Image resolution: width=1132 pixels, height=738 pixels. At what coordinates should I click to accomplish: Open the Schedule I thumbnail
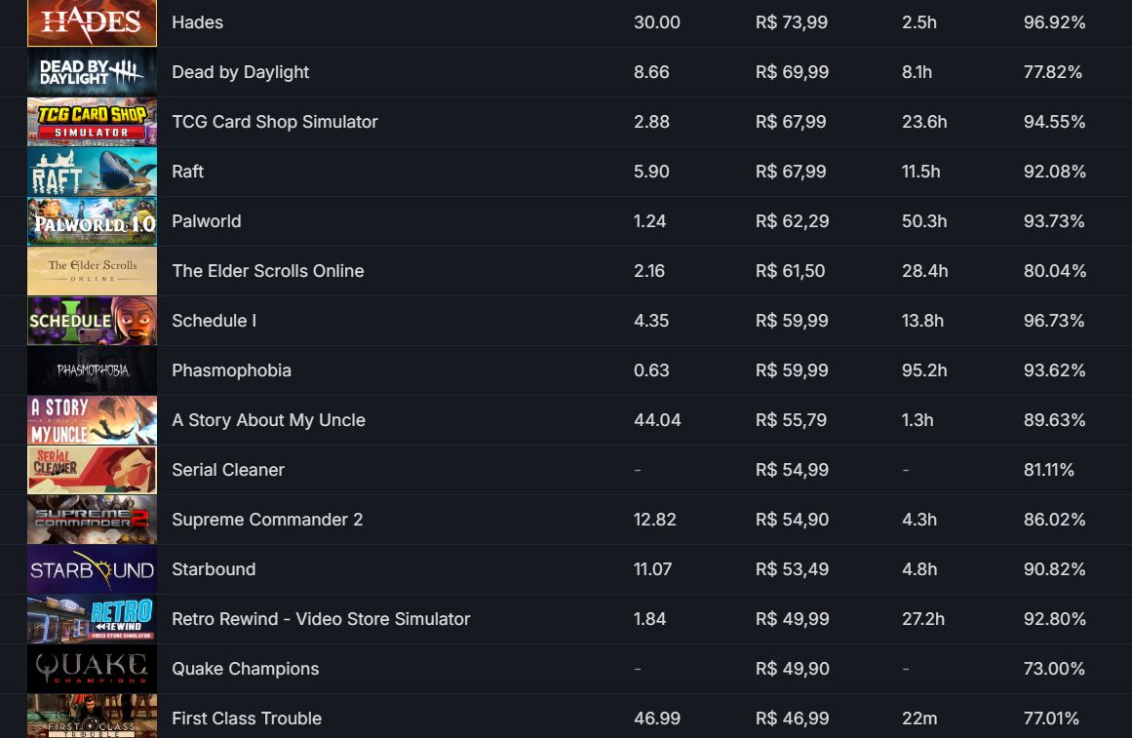point(92,321)
